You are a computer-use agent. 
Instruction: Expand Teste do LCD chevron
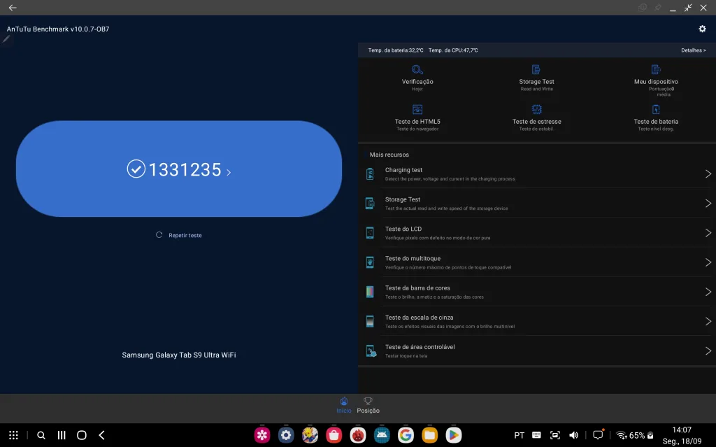click(x=708, y=233)
